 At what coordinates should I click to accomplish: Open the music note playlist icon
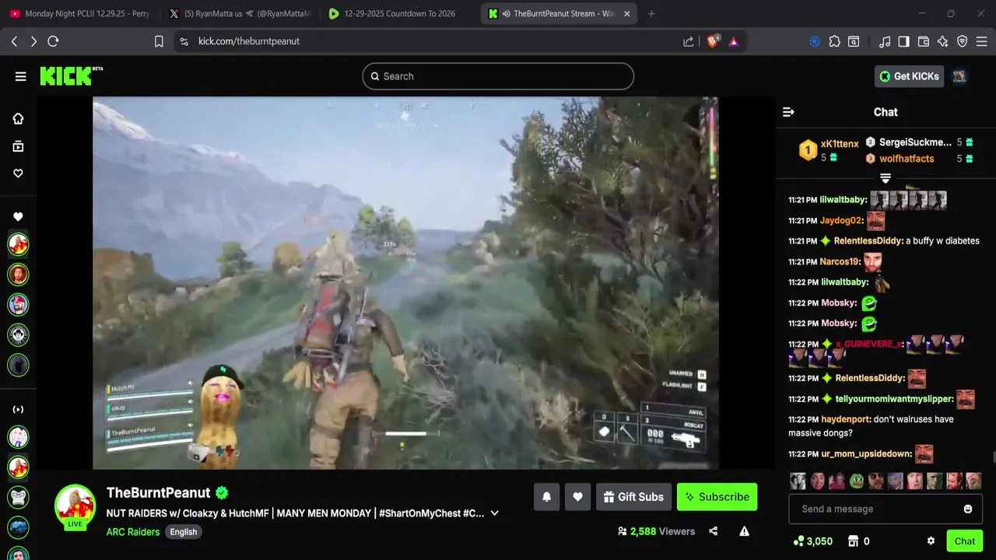pos(884,41)
